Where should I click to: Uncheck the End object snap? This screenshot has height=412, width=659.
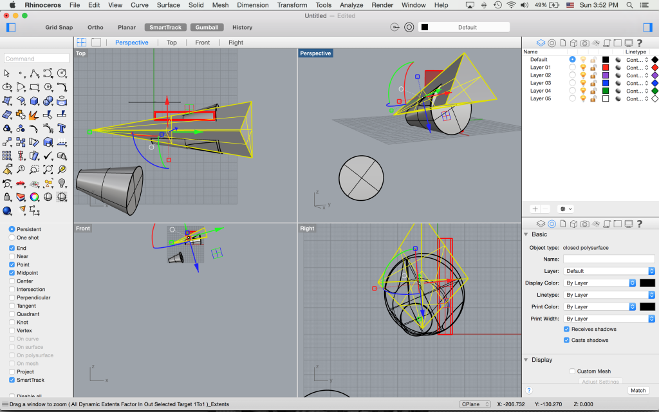click(x=12, y=248)
